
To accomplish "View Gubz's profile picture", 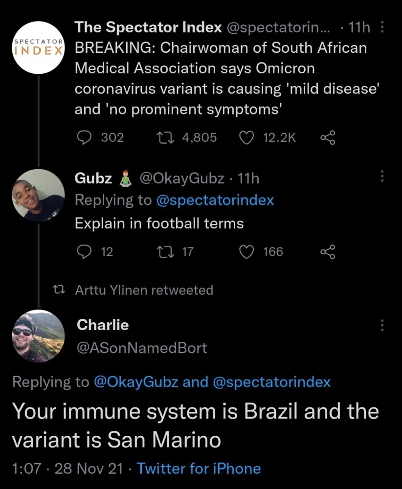I will click(x=38, y=196).
